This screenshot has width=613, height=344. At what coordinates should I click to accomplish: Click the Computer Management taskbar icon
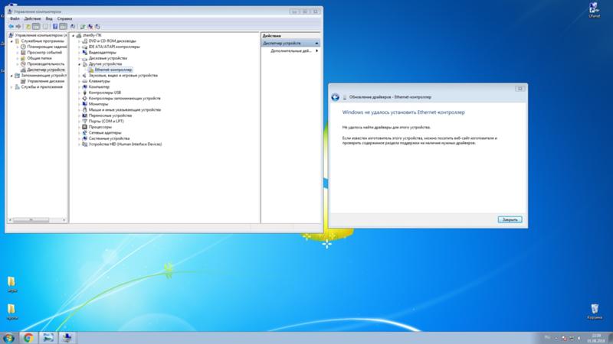pos(67,337)
